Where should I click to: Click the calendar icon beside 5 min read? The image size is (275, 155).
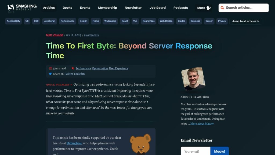tap(50, 68)
